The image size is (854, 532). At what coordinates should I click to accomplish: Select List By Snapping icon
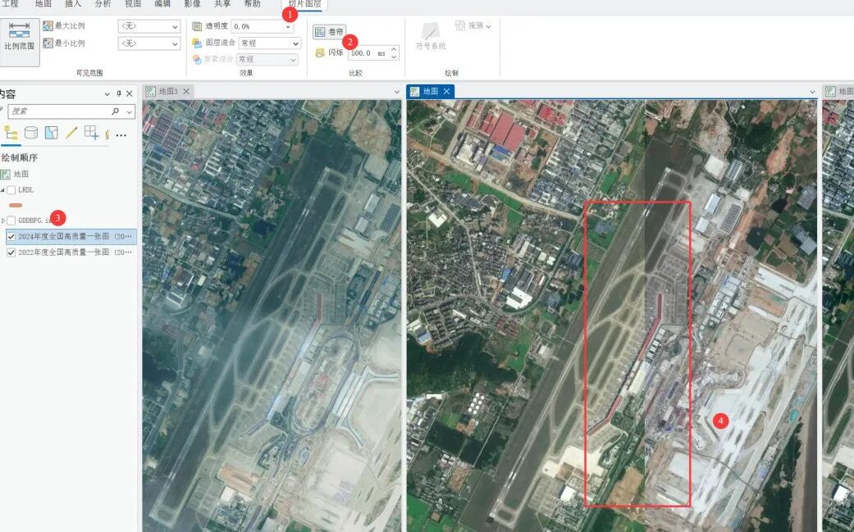click(92, 133)
